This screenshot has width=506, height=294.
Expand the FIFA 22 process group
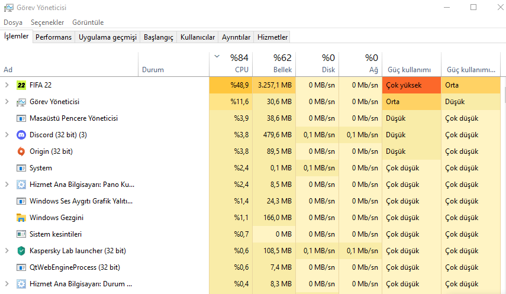pos(7,85)
